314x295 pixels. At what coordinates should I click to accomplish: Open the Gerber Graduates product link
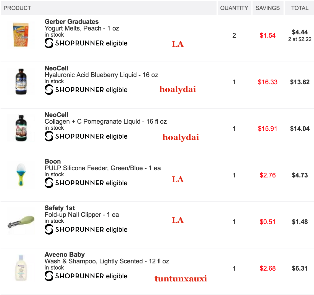[x=71, y=22]
